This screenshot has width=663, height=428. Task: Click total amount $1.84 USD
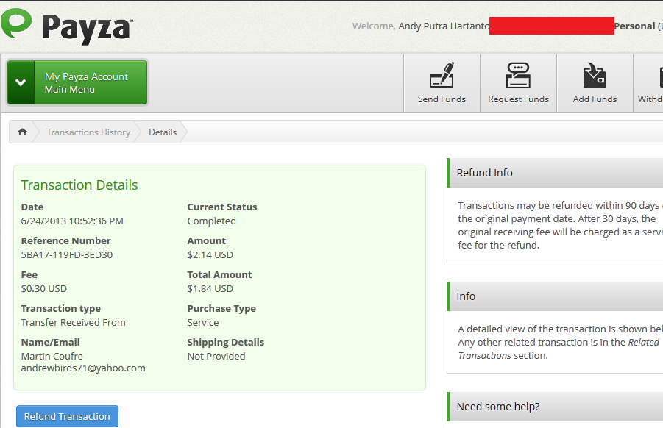tap(210, 288)
